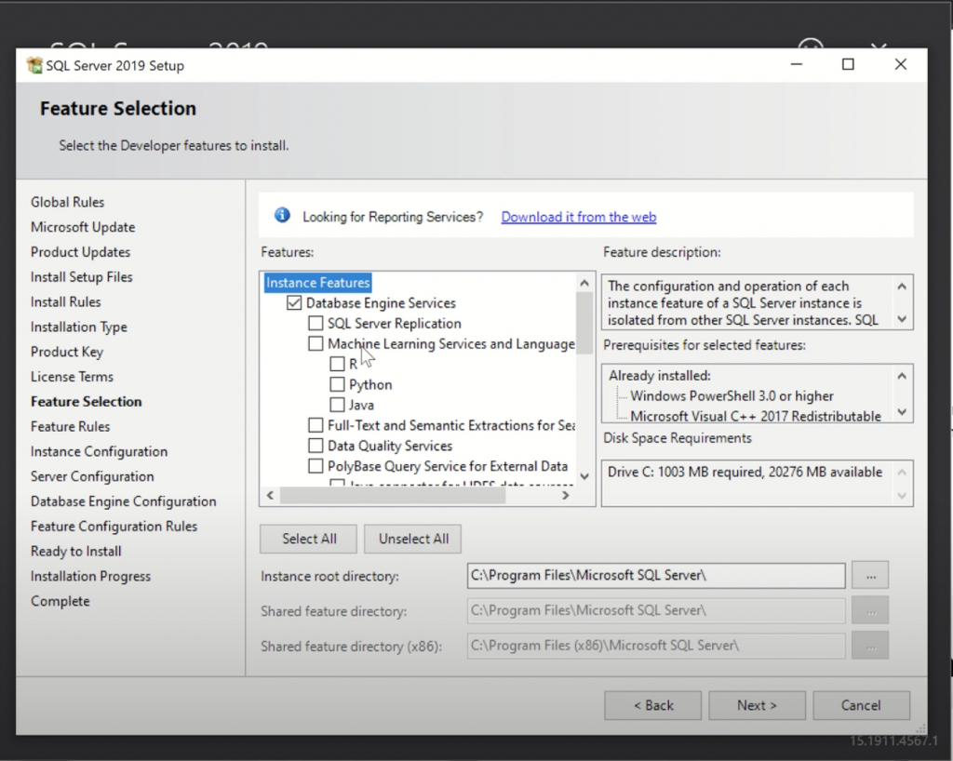Open the Feature Configuration Rules step

114,526
